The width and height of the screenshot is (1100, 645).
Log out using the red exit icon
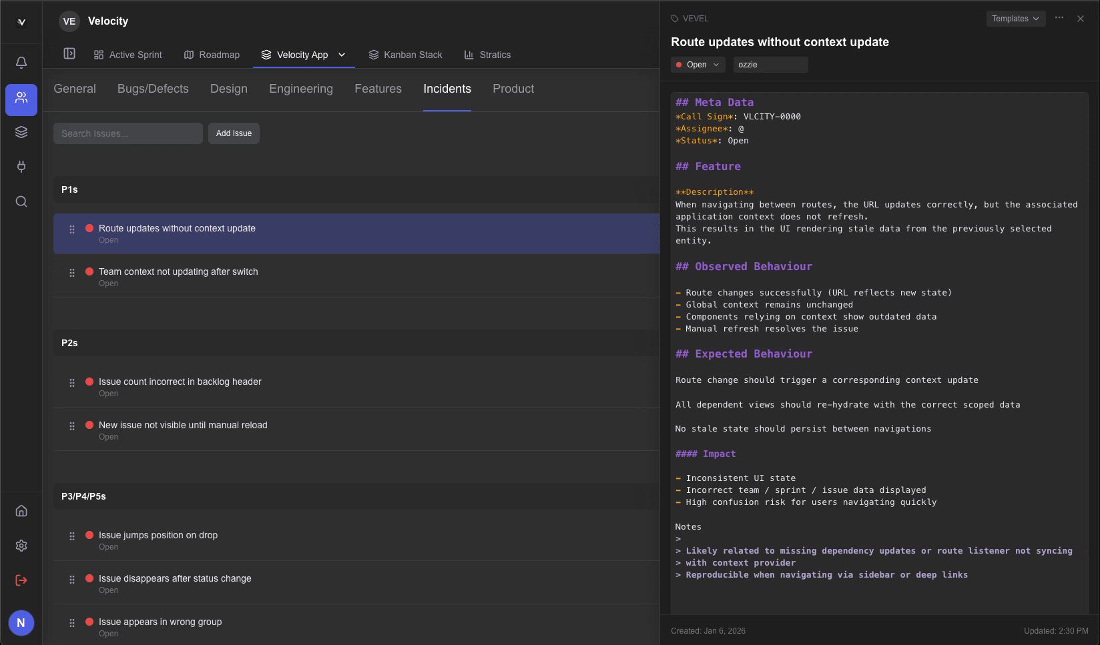(21, 580)
